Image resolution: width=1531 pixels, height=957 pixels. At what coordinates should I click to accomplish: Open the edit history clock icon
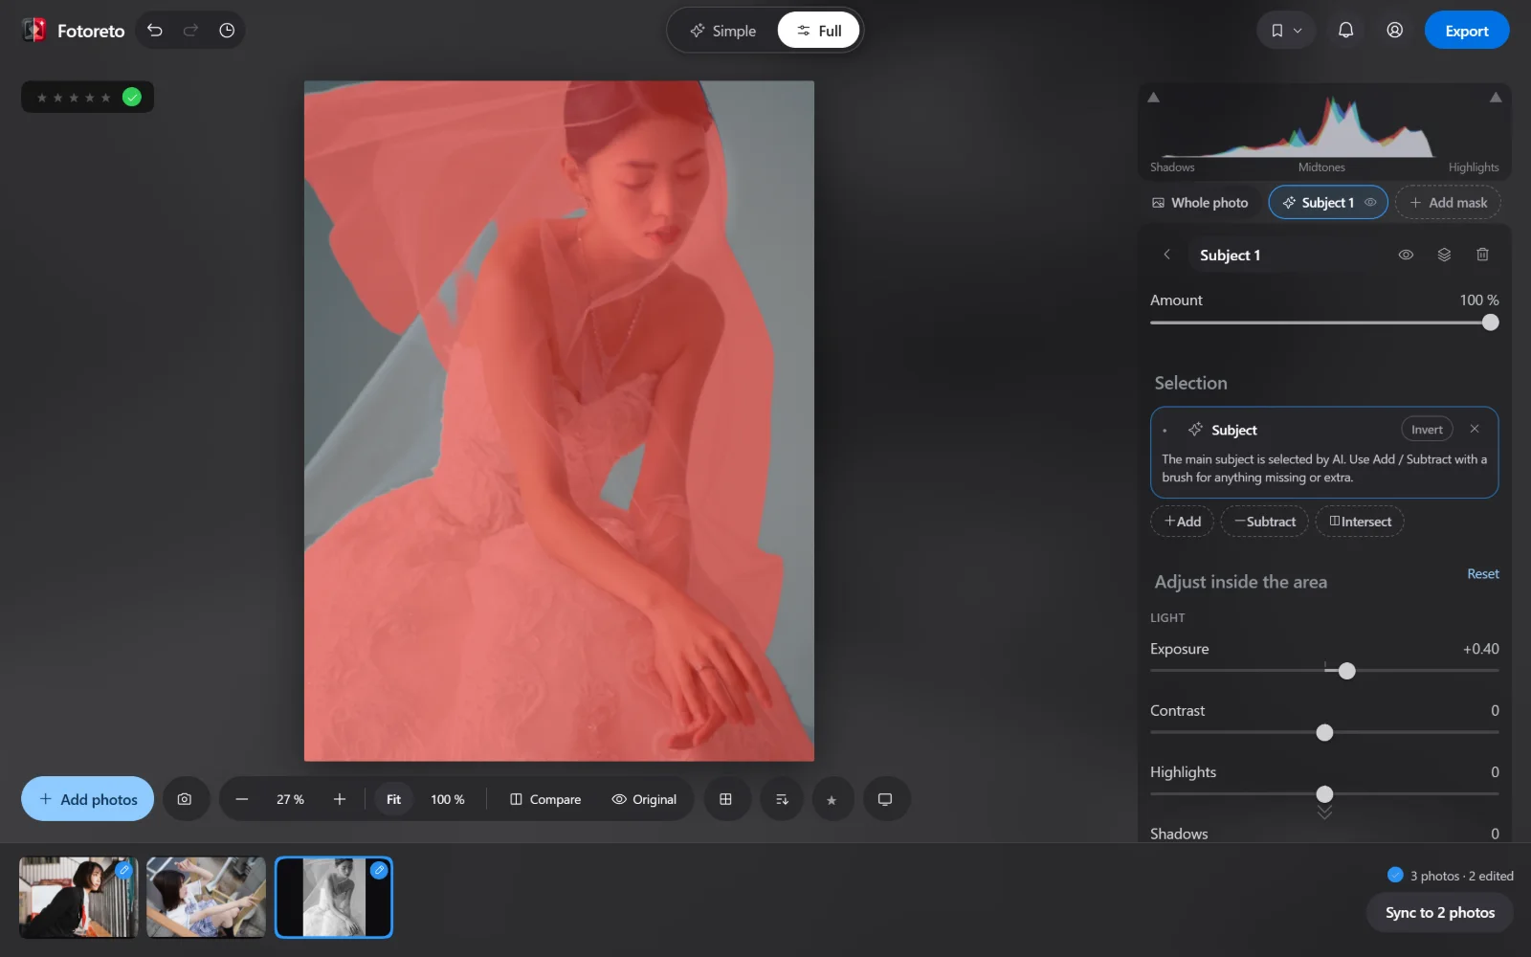coord(227,31)
